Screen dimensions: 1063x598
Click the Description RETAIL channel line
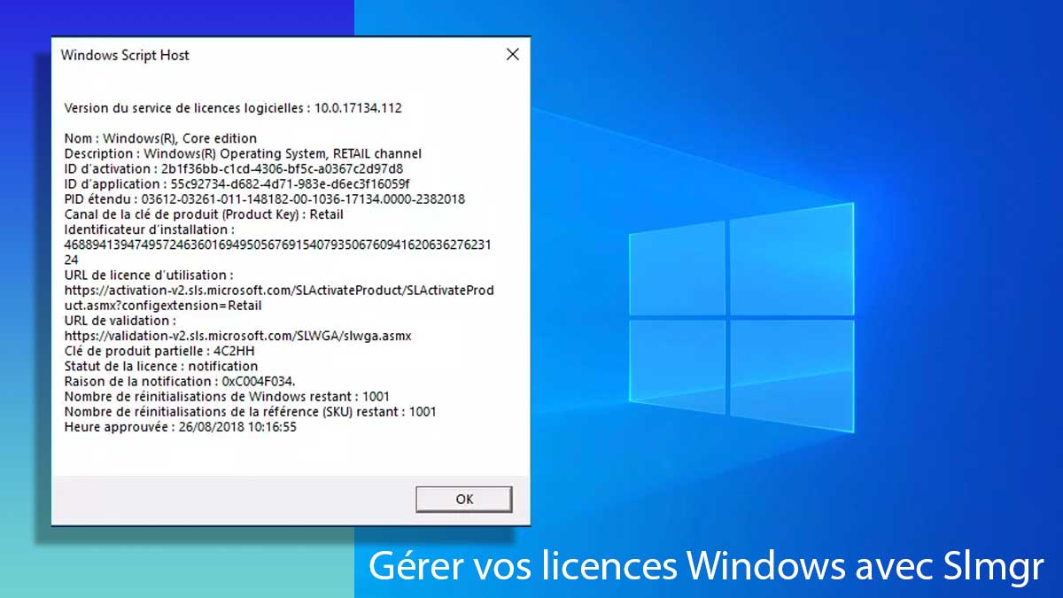click(243, 153)
